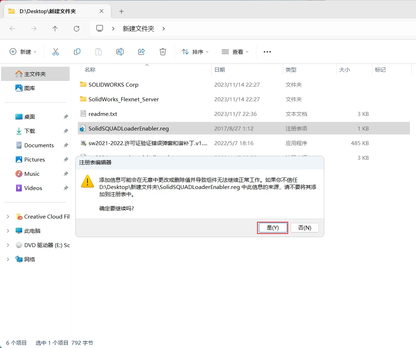Select 下载 in the sidebar

[30, 131]
